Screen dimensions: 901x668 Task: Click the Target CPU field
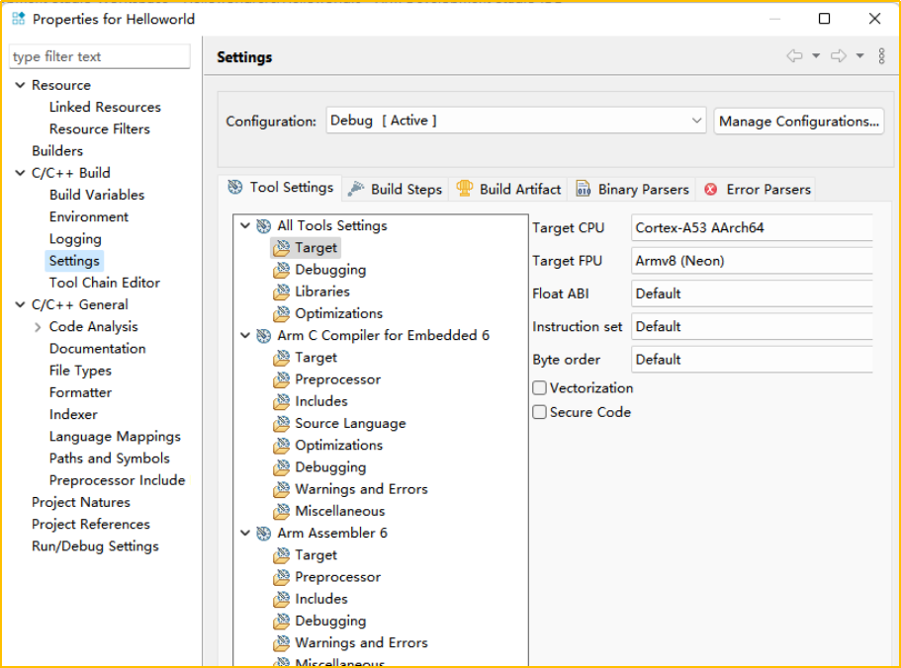[x=752, y=228]
